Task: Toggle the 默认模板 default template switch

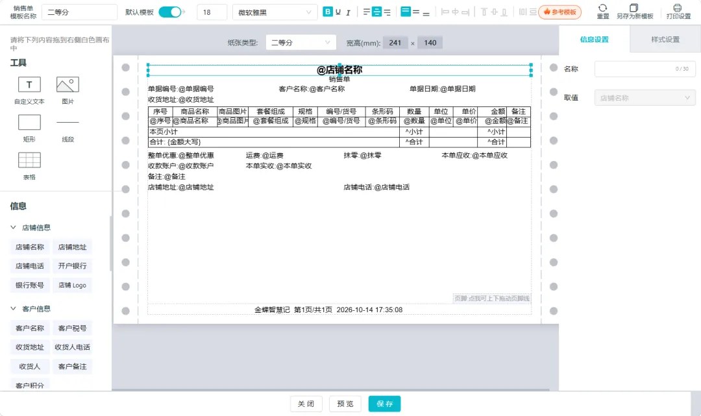Action: pyautogui.click(x=170, y=12)
